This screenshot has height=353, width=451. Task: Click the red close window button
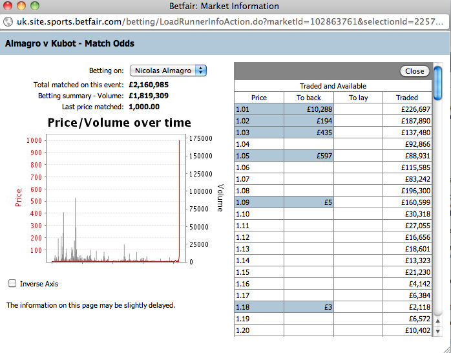[x=8, y=6]
